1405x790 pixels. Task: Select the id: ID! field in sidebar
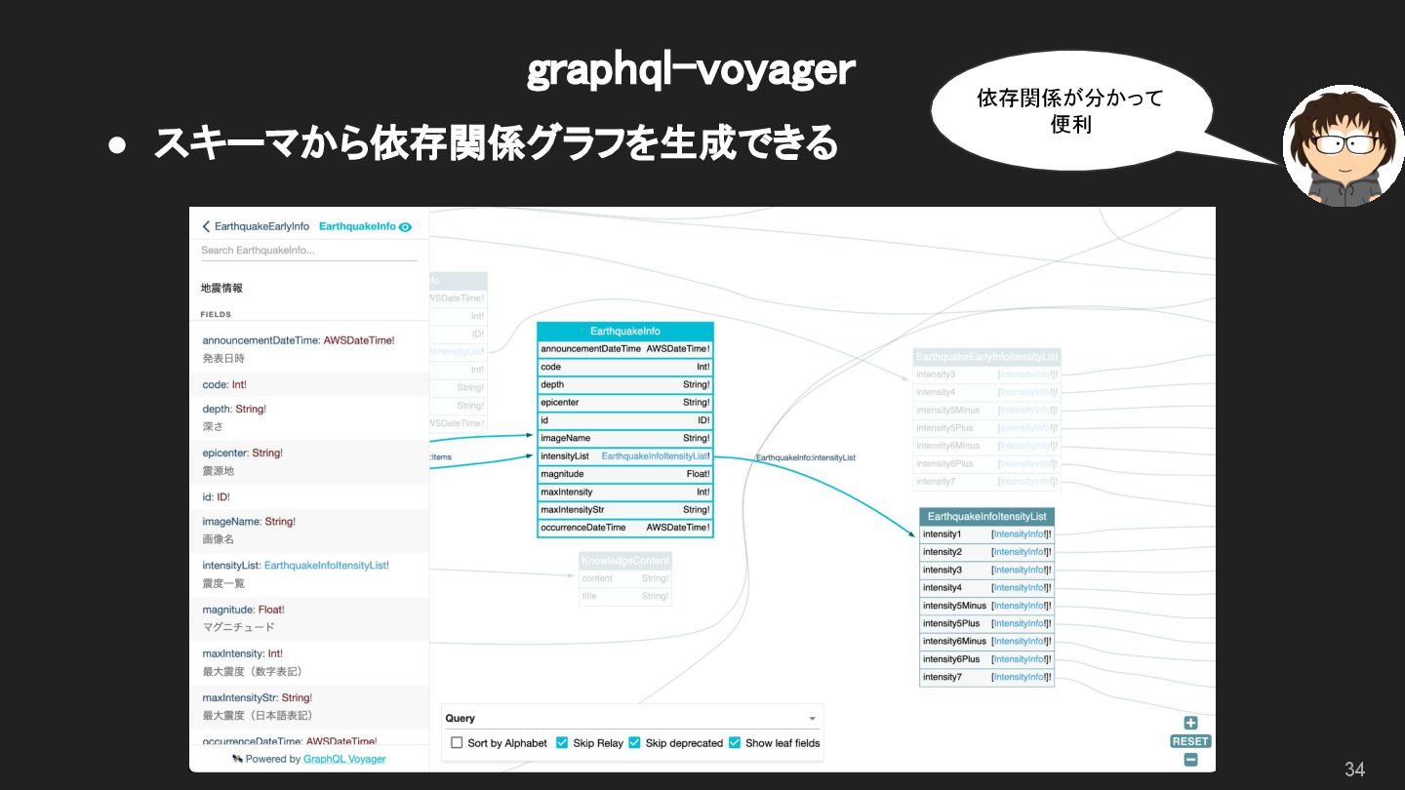click(308, 496)
